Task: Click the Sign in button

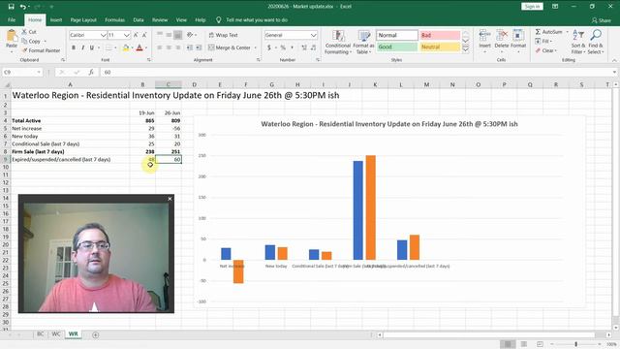Action: [x=532, y=7]
